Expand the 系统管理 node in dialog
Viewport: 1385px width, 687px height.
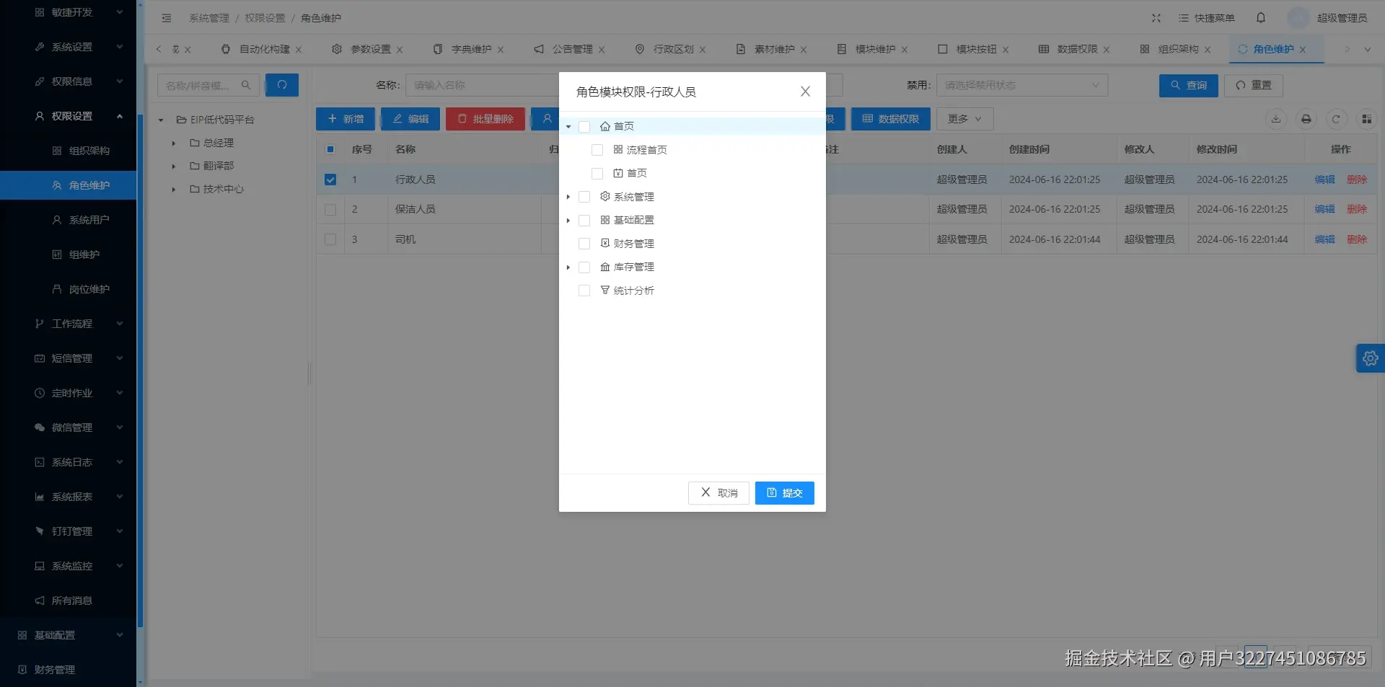click(x=568, y=197)
